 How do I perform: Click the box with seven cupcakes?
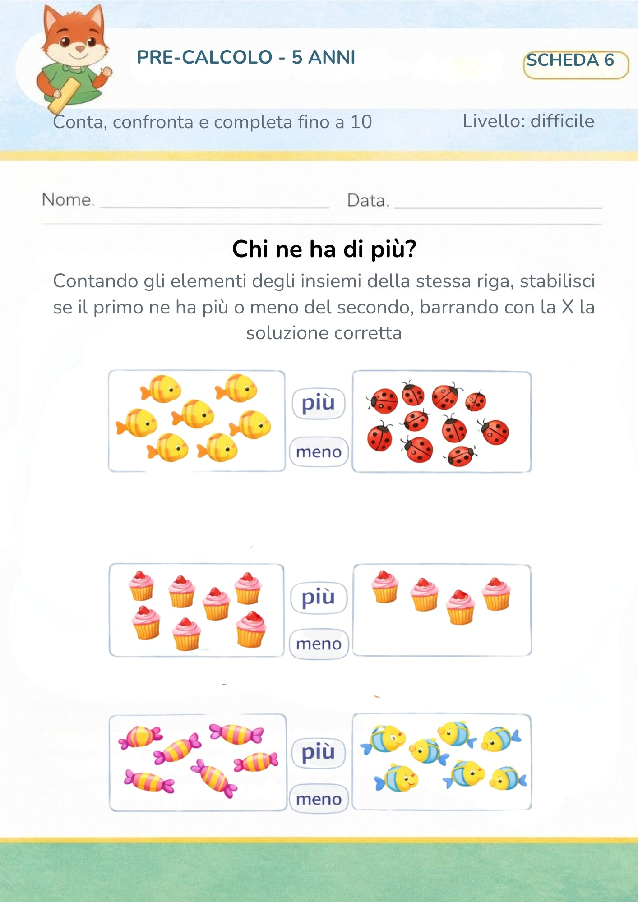click(197, 610)
